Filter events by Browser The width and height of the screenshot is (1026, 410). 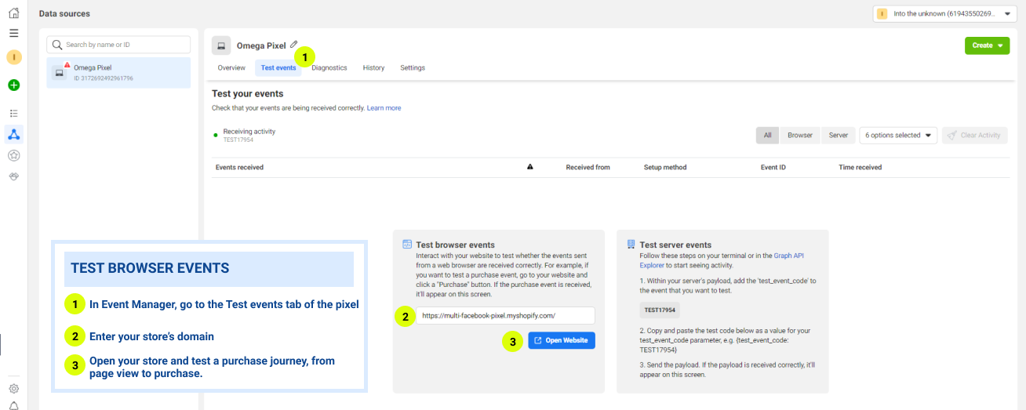799,135
